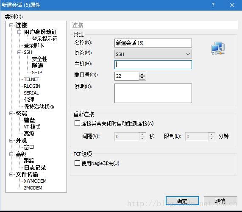
Task: Click the 名称 name input field
Action: [x=153, y=43]
